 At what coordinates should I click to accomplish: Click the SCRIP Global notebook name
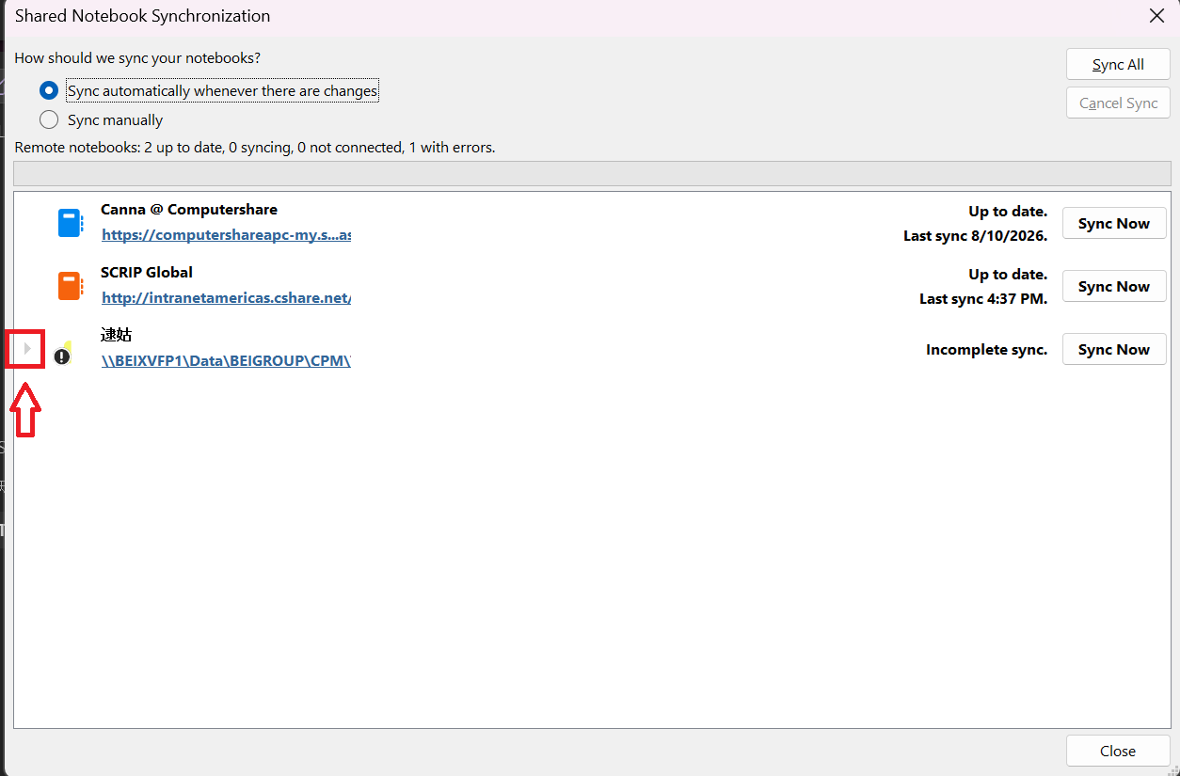coord(147,273)
